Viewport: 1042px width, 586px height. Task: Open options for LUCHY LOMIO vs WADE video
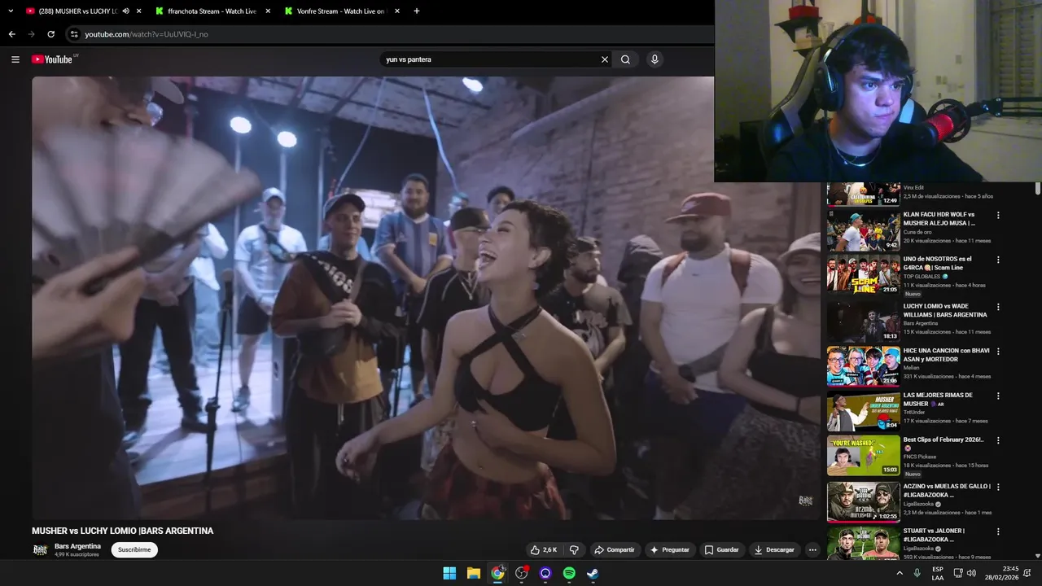pyautogui.click(x=998, y=307)
